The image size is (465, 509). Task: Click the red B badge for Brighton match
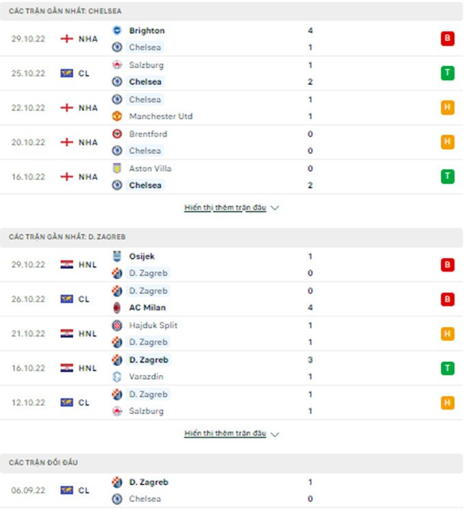click(447, 39)
